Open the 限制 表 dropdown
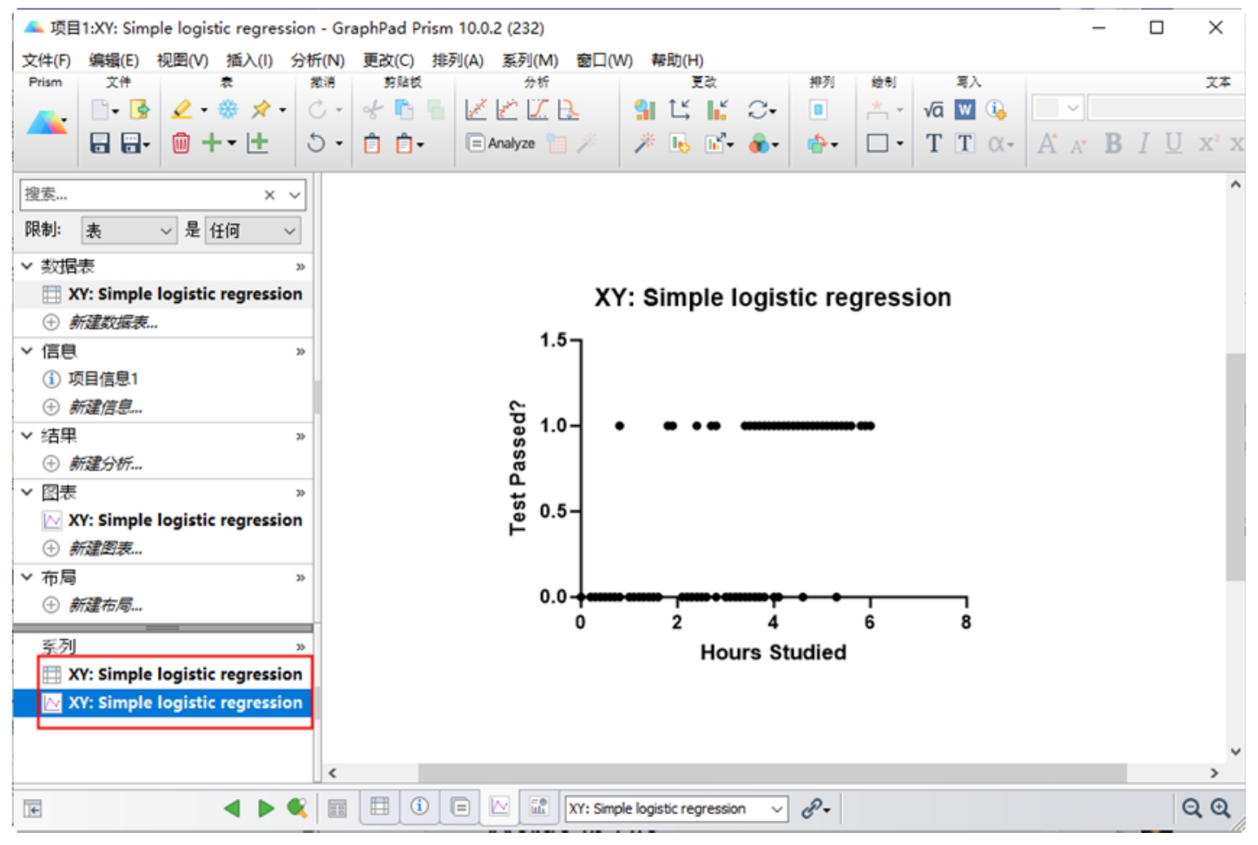 [128, 230]
